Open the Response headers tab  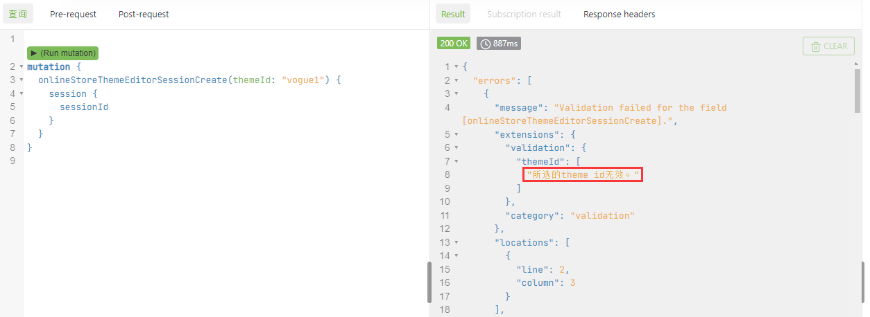point(619,14)
